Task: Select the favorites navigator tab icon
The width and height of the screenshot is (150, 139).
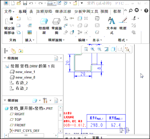Action: [x=21, y=51]
